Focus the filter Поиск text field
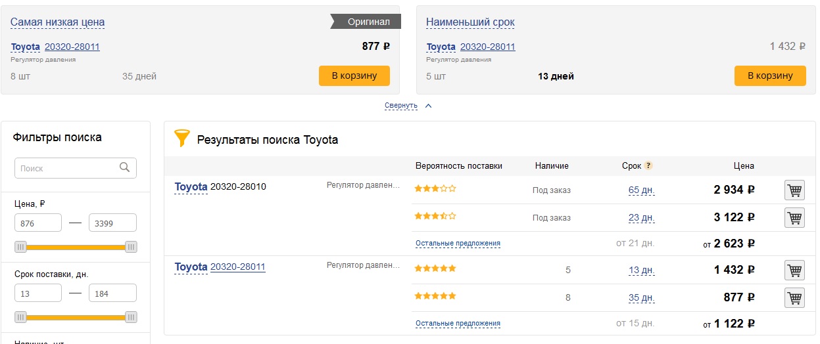Screen dimensions: 820x344 coord(68,168)
